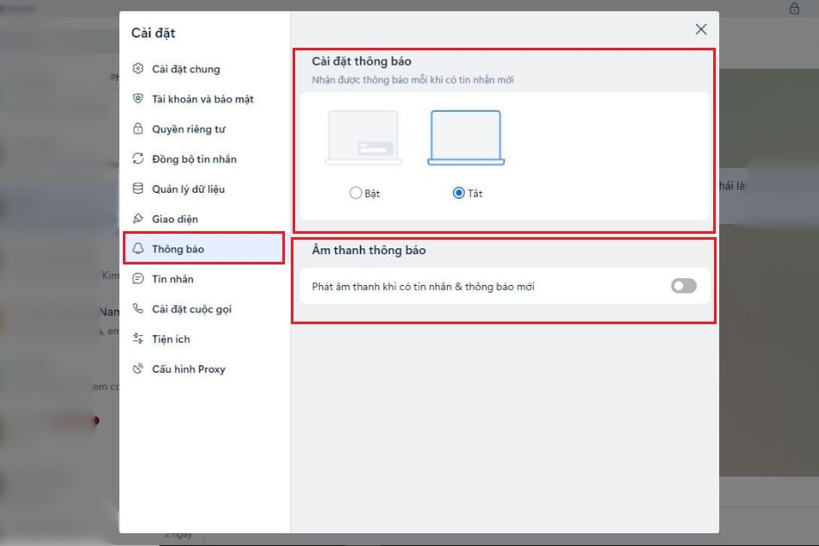Screen dimensions: 819x546
Task: Go to Tài khoản và bảo mật section
Action: [204, 99]
